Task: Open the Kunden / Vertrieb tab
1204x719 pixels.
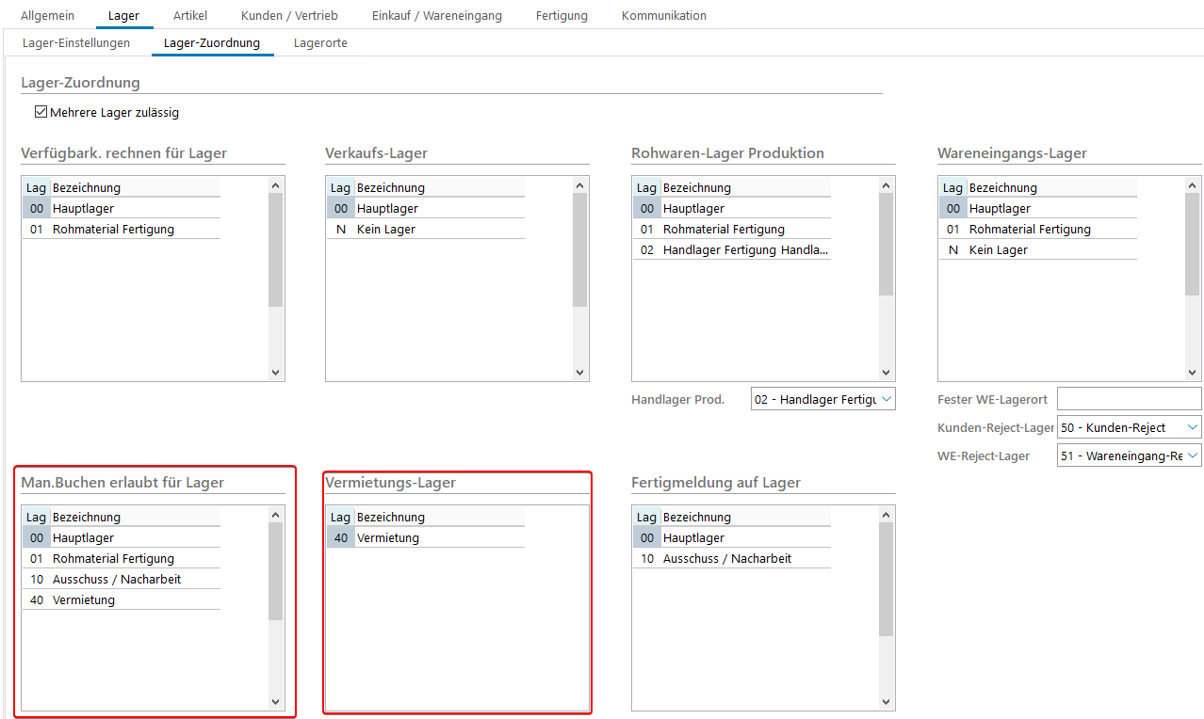Action: 289,16
